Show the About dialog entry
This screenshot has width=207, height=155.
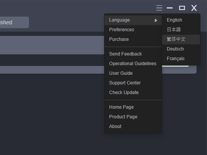coord(133,126)
